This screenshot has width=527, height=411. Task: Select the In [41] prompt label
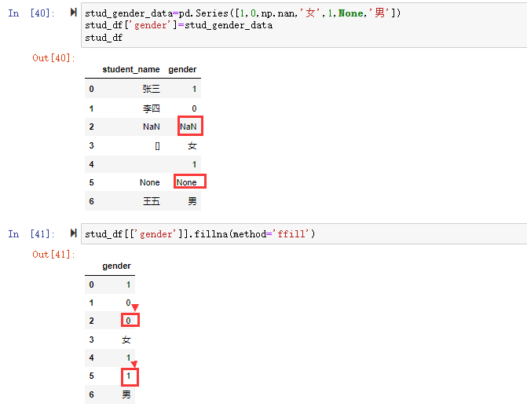tap(31, 233)
